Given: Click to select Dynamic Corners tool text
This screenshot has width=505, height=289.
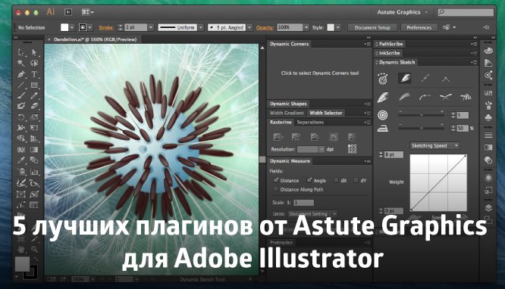Looking at the screenshot, I should pos(320,73).
